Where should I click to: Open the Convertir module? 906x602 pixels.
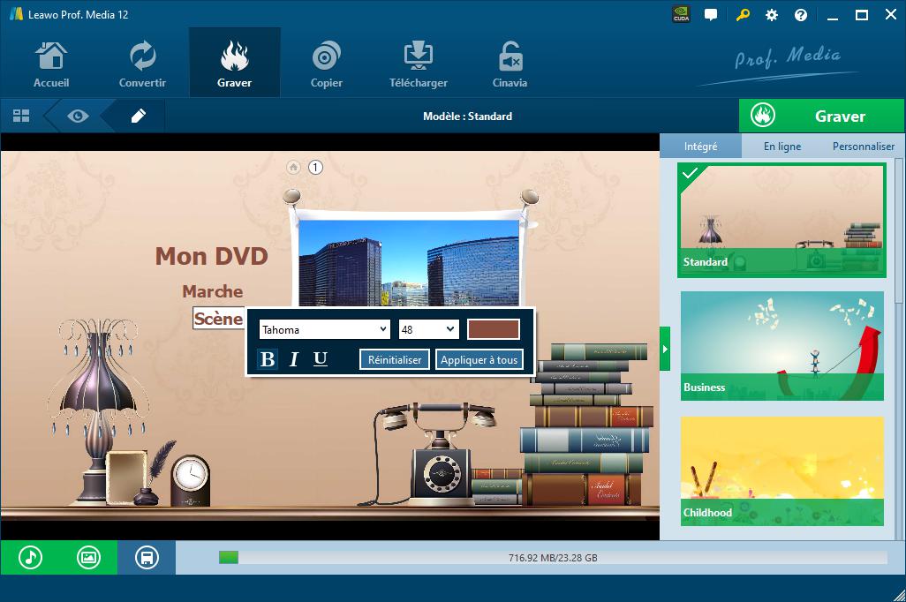click(x=142, y=64)
